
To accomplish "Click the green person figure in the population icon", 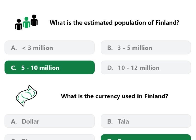I will (x=26, y=22).
